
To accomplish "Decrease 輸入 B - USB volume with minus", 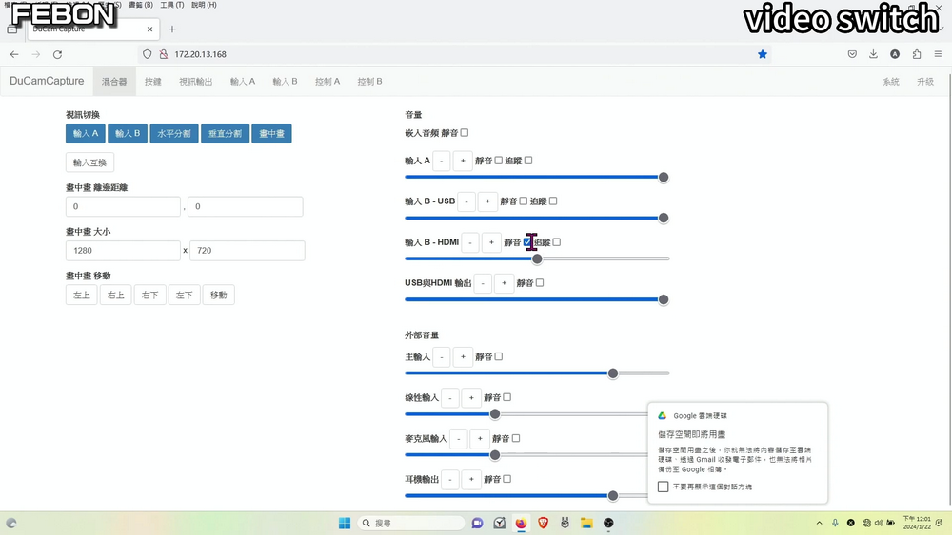I will [466, 201].
